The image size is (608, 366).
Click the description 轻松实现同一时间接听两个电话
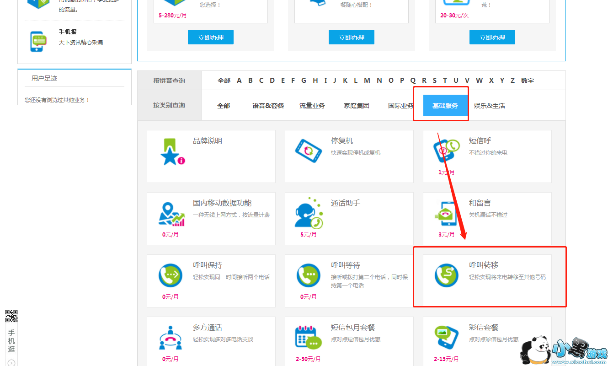point(231,277)
